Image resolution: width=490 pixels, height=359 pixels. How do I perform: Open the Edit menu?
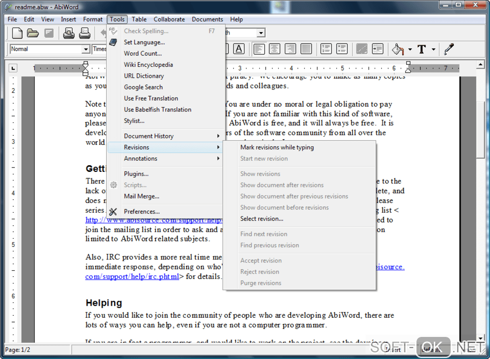click(29, 19)
